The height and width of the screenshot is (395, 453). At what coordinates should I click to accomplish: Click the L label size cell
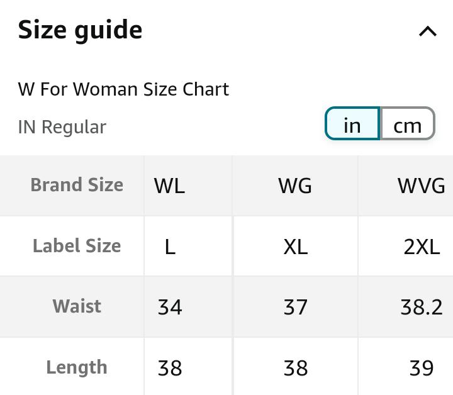click(x=169, y=247)
